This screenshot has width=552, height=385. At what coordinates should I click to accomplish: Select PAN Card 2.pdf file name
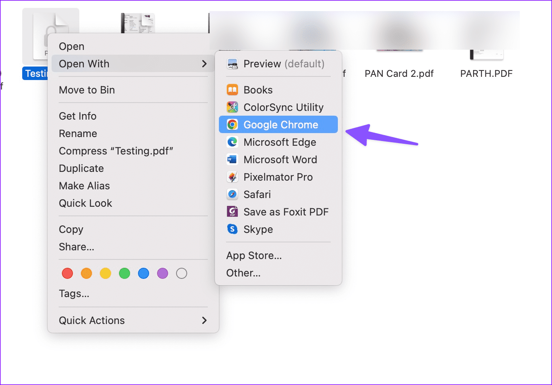pos(399,74)
